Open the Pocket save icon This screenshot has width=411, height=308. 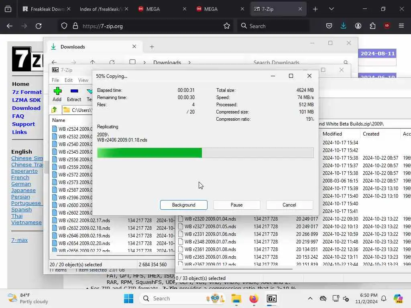(329, 26)
